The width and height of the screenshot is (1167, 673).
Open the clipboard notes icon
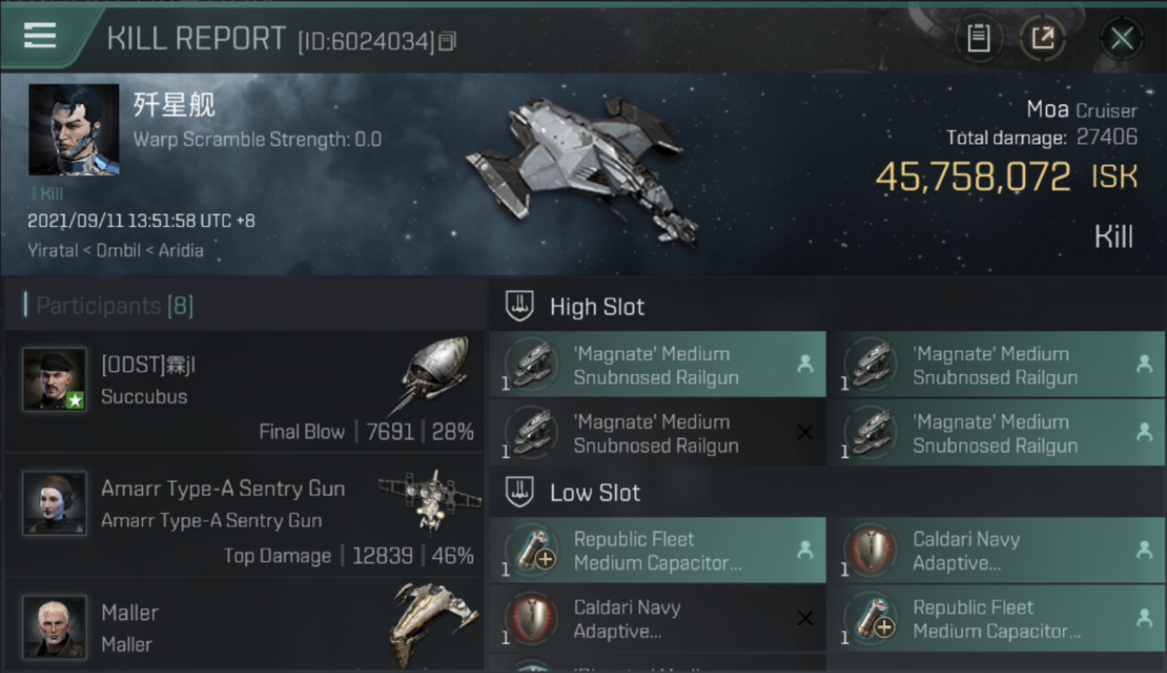[978, 39]
